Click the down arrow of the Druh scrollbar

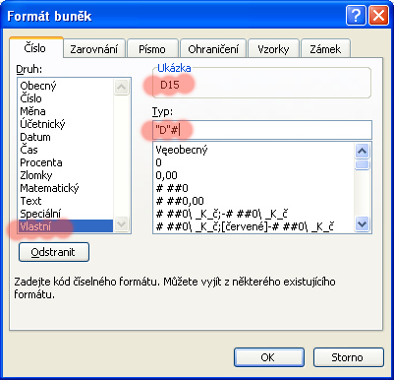click(122, 224)
